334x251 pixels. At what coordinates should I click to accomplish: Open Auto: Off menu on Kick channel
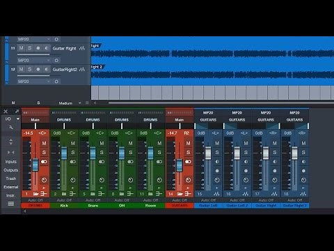pyautogui.click(x=64, y=200)
